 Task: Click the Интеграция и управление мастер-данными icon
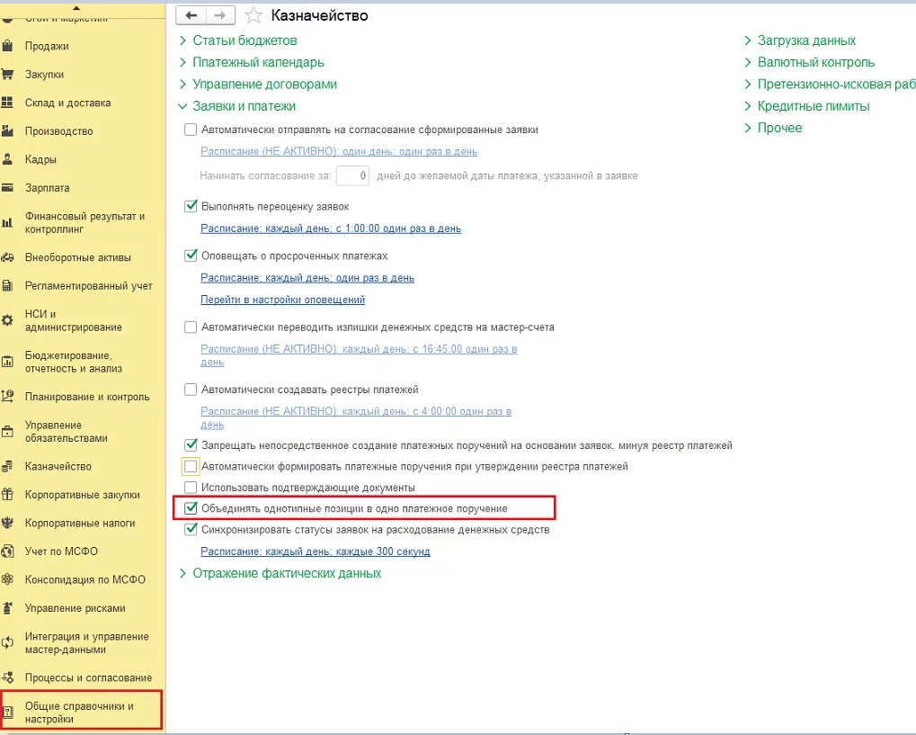(x=7, y=642)
